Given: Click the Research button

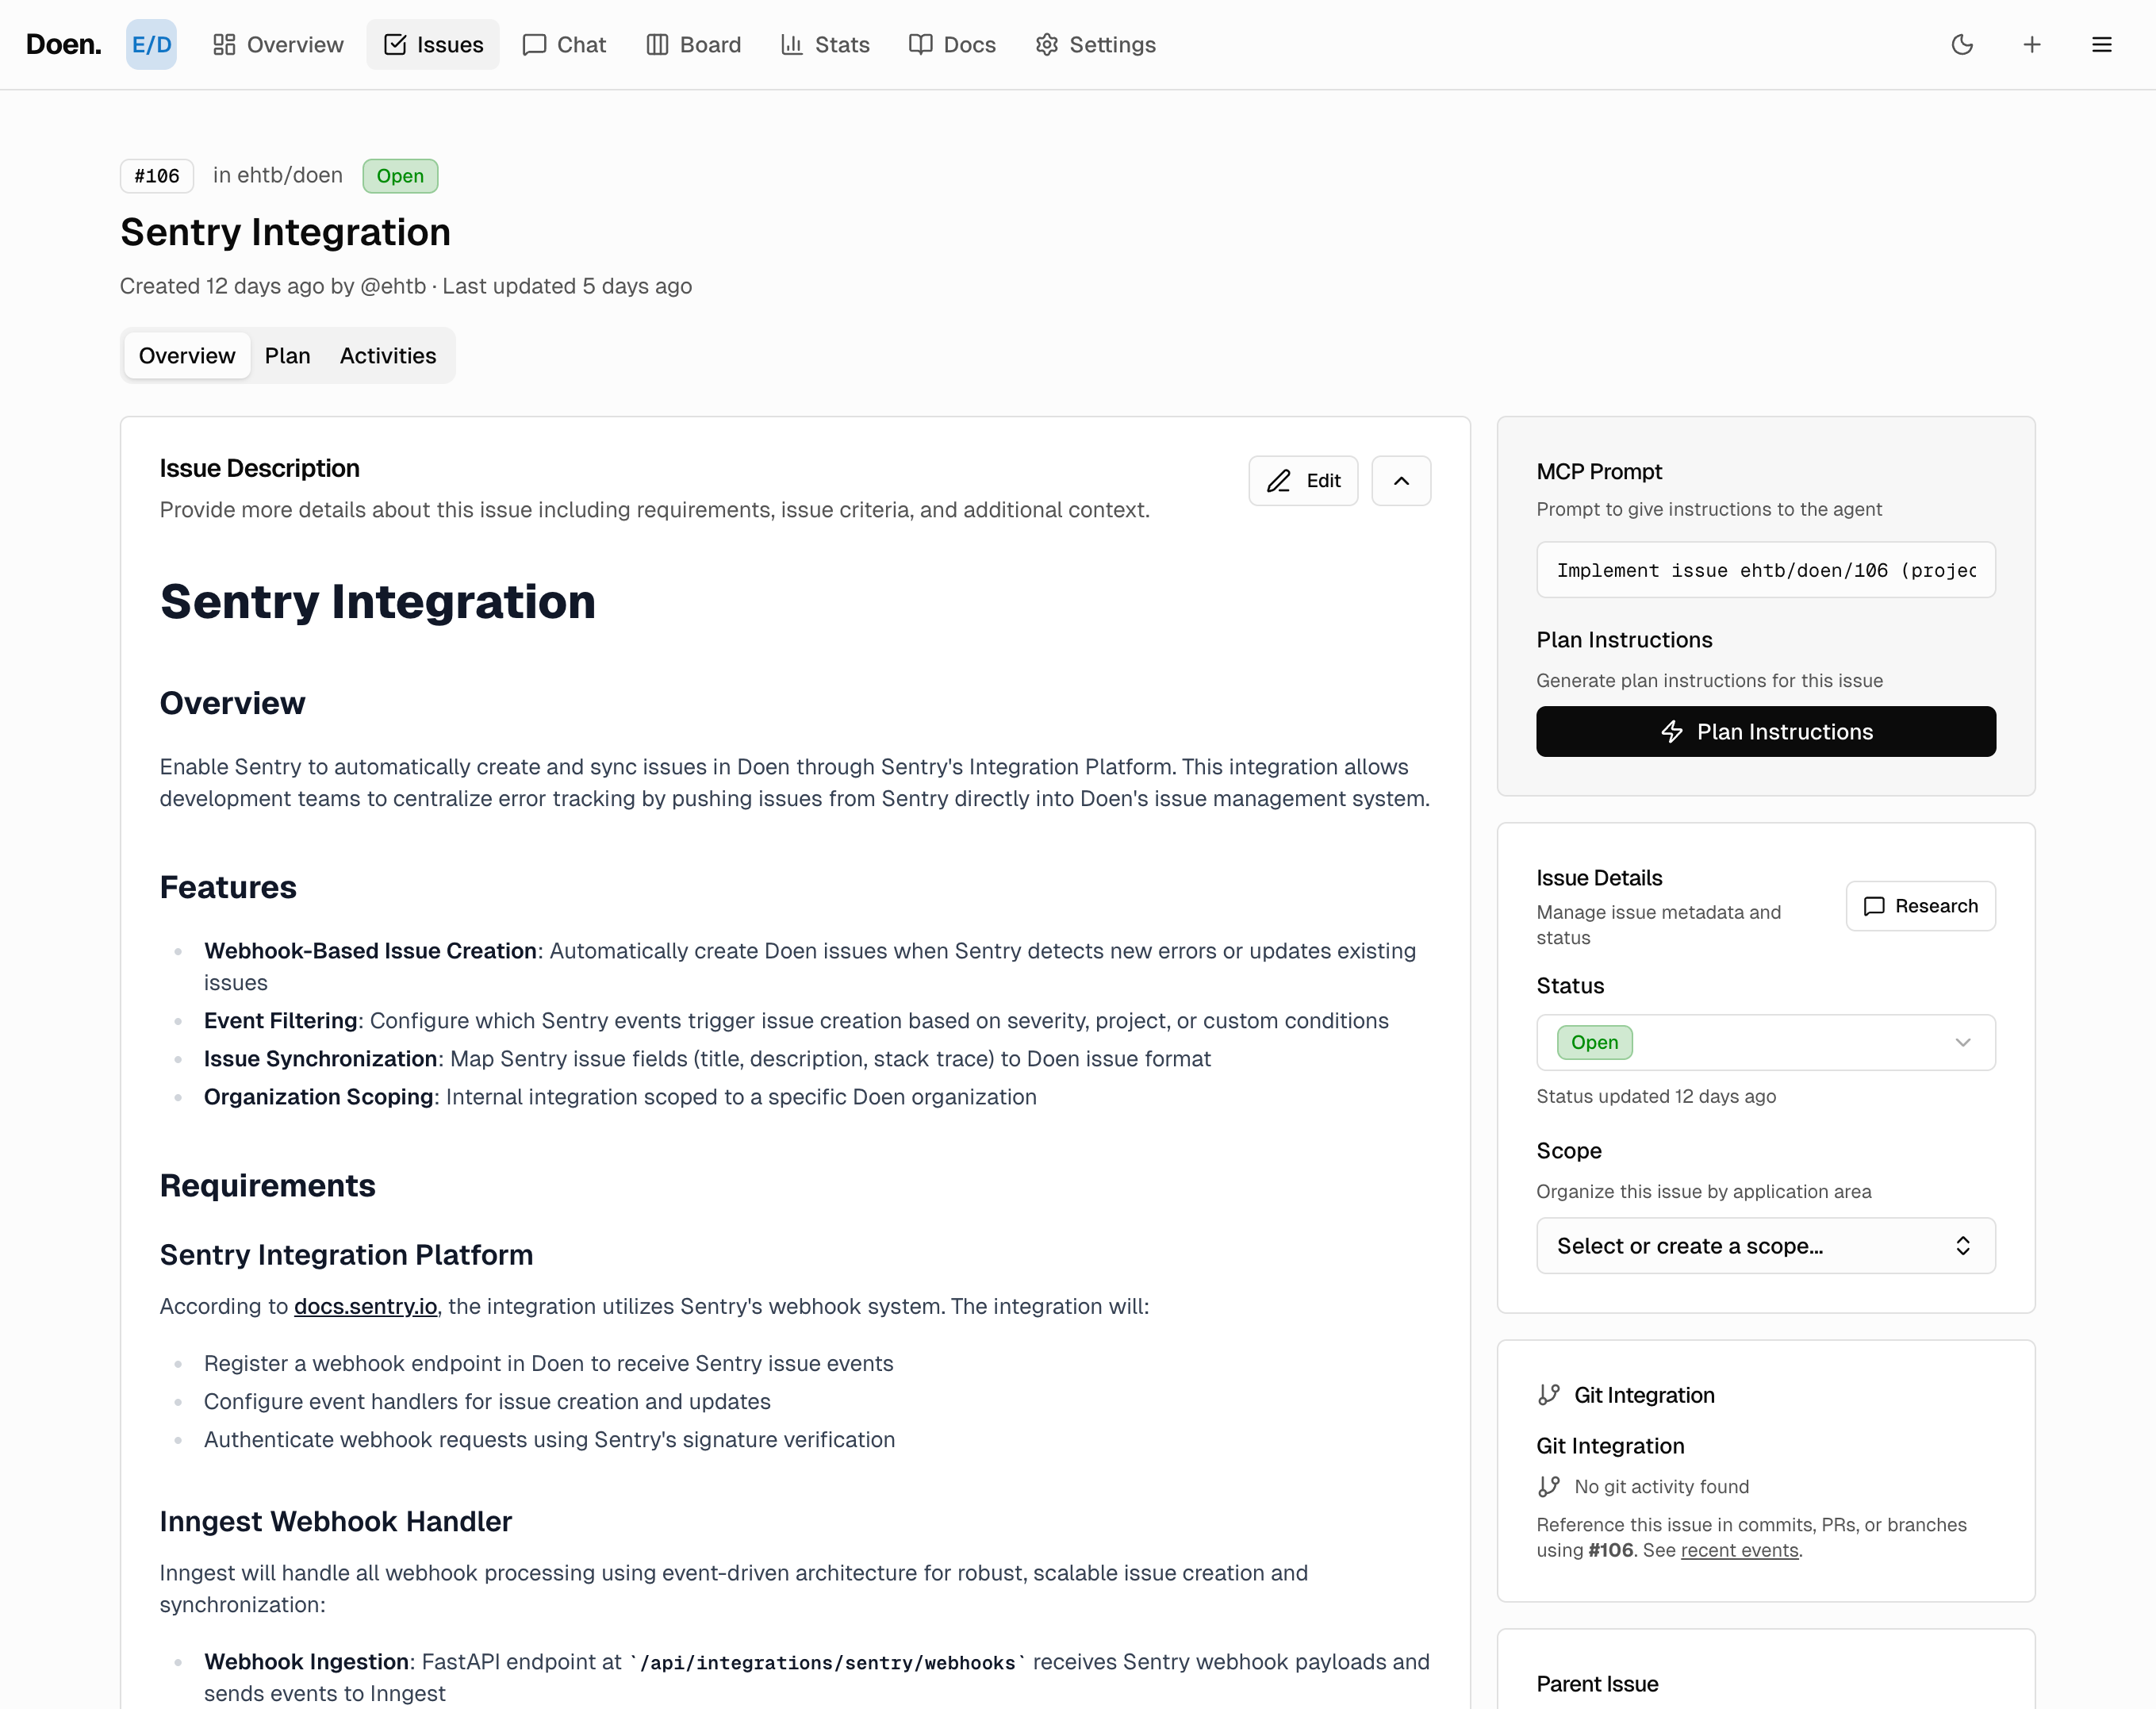Looking at the screenshot, I should (x=1920, y=906).
